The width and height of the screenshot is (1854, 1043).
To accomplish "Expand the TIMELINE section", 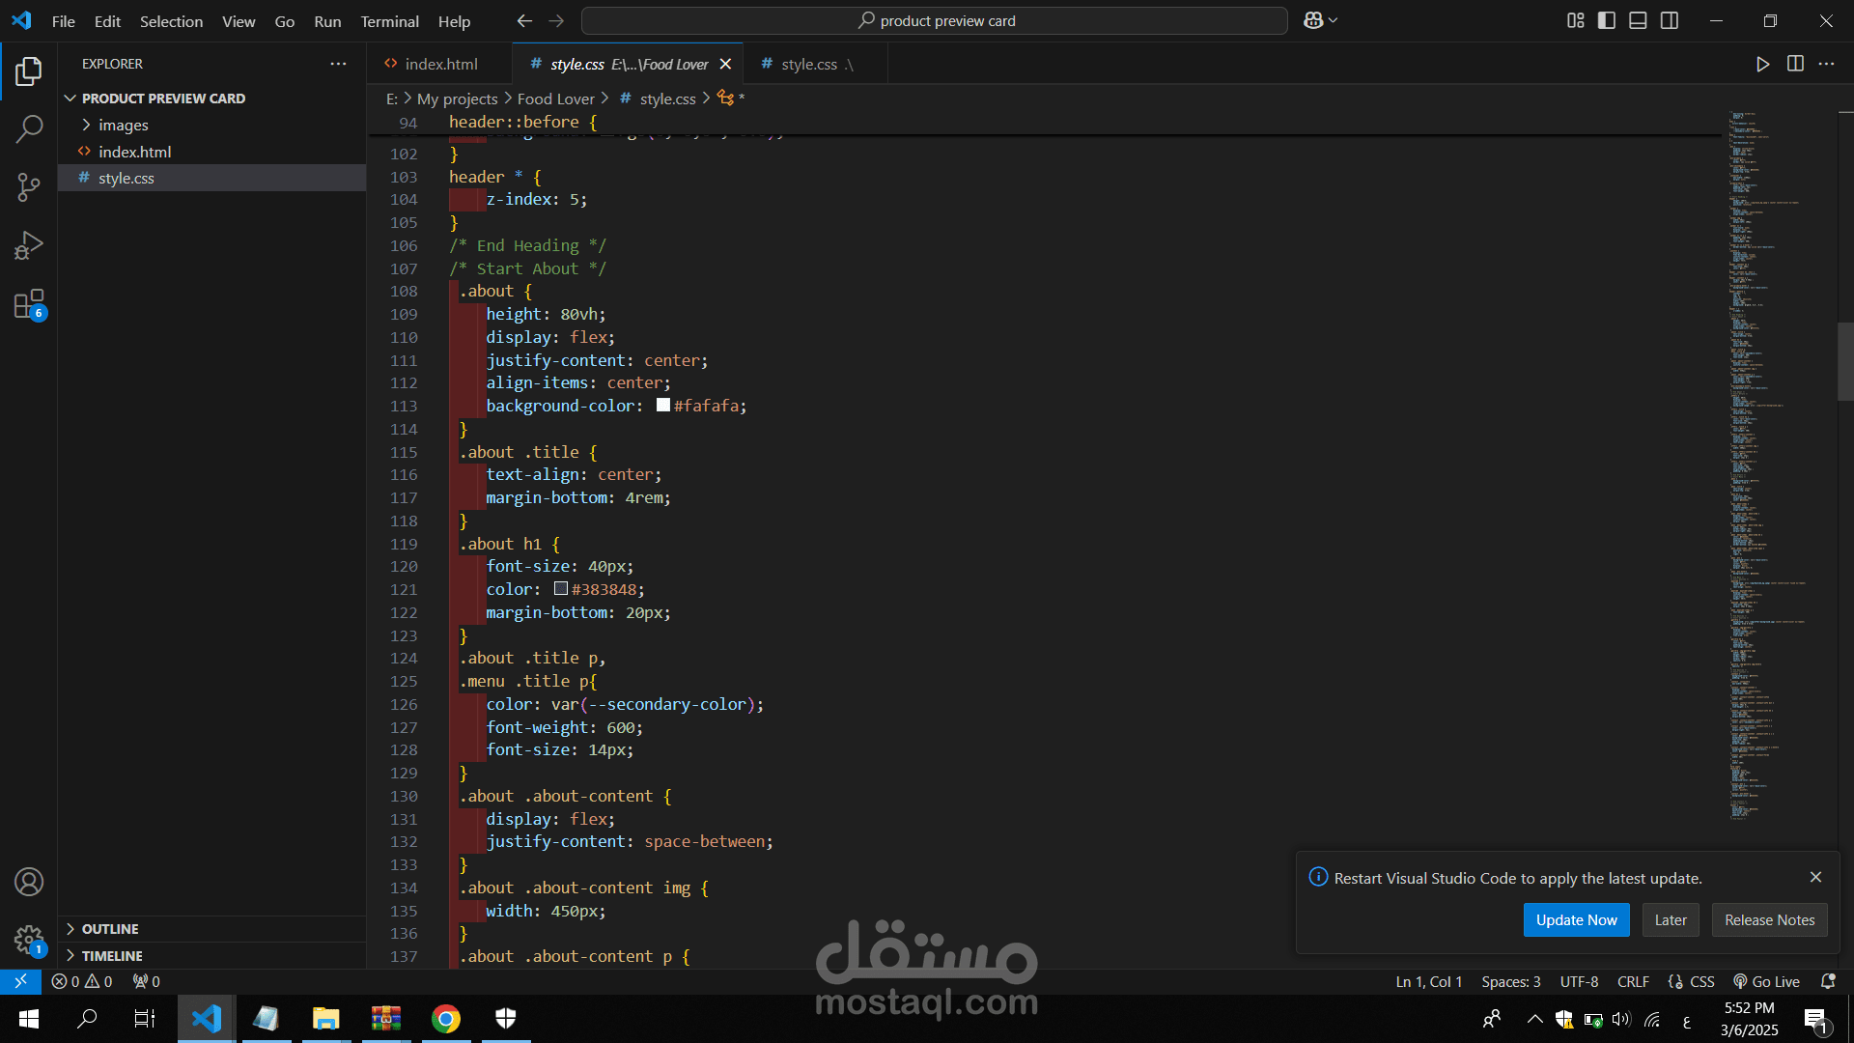I will [112, 955].
